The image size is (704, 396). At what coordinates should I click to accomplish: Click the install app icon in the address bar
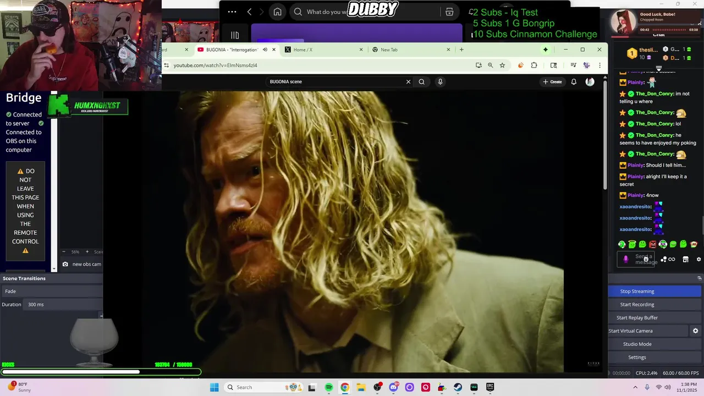479,65
